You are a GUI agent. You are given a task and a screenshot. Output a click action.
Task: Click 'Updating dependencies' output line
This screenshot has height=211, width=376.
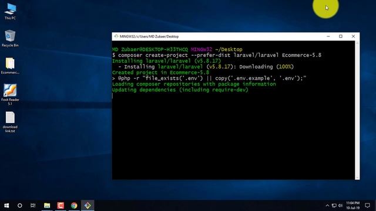[x=180, y=90]
